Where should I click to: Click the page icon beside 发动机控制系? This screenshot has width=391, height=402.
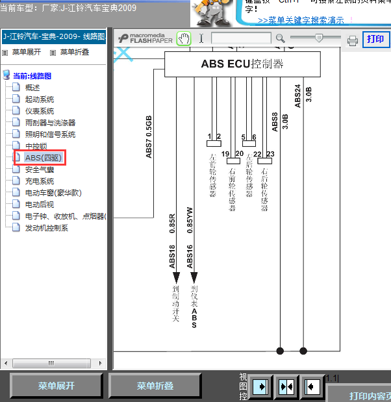coord(16,227)
